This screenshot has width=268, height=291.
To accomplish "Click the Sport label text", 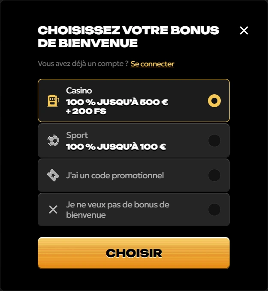I will tap(77, 135).
